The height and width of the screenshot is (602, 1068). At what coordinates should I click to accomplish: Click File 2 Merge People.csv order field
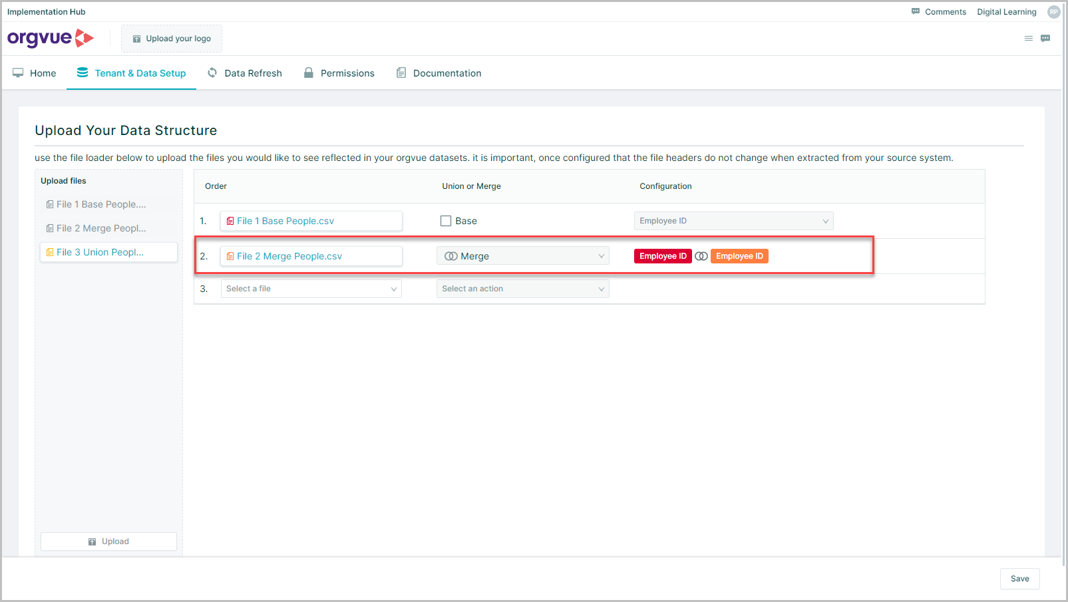pyautogui.click(x=311, y=256)
